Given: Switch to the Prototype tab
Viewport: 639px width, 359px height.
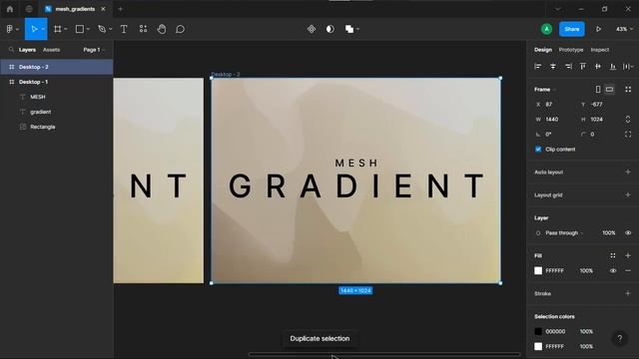Looking at the screenshot, I should pyautogui.click(x=571, y=50).
